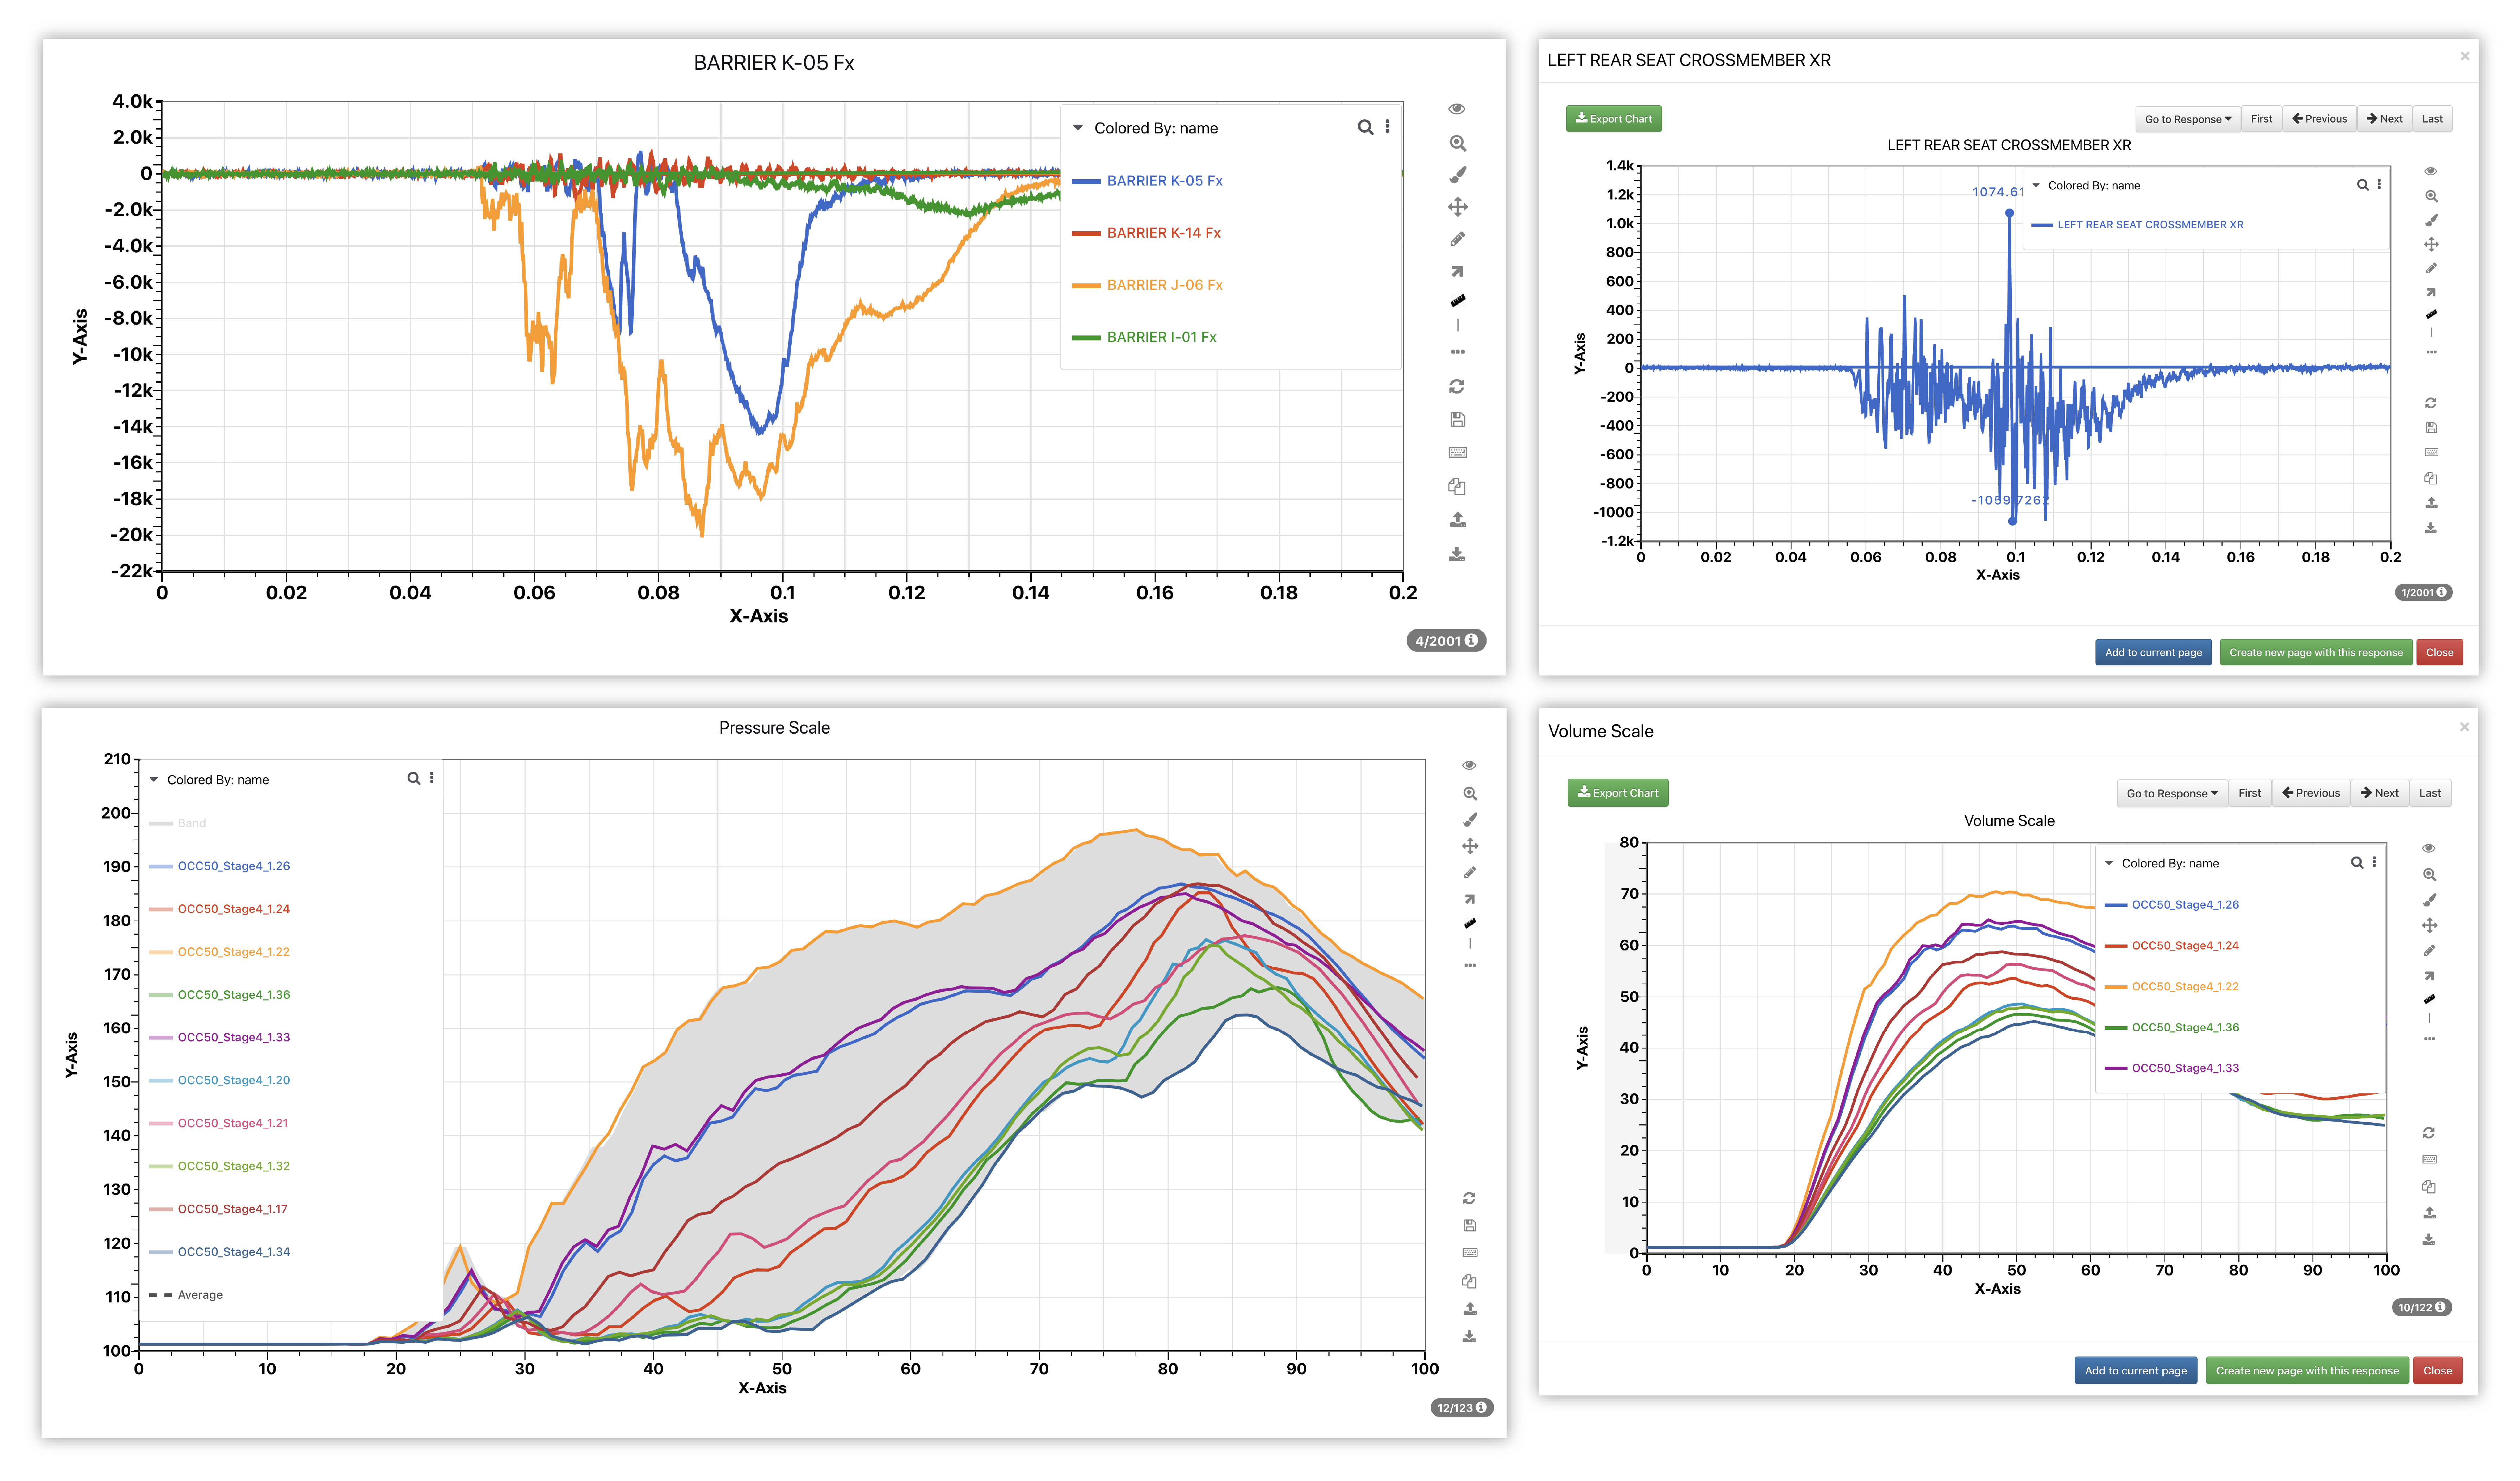Image resolution: width=2520 pixels, height=1481 pixels.
Task: Click blue BARRIER K-05 Fx legend color line
Action: [x=1086, y=181]
